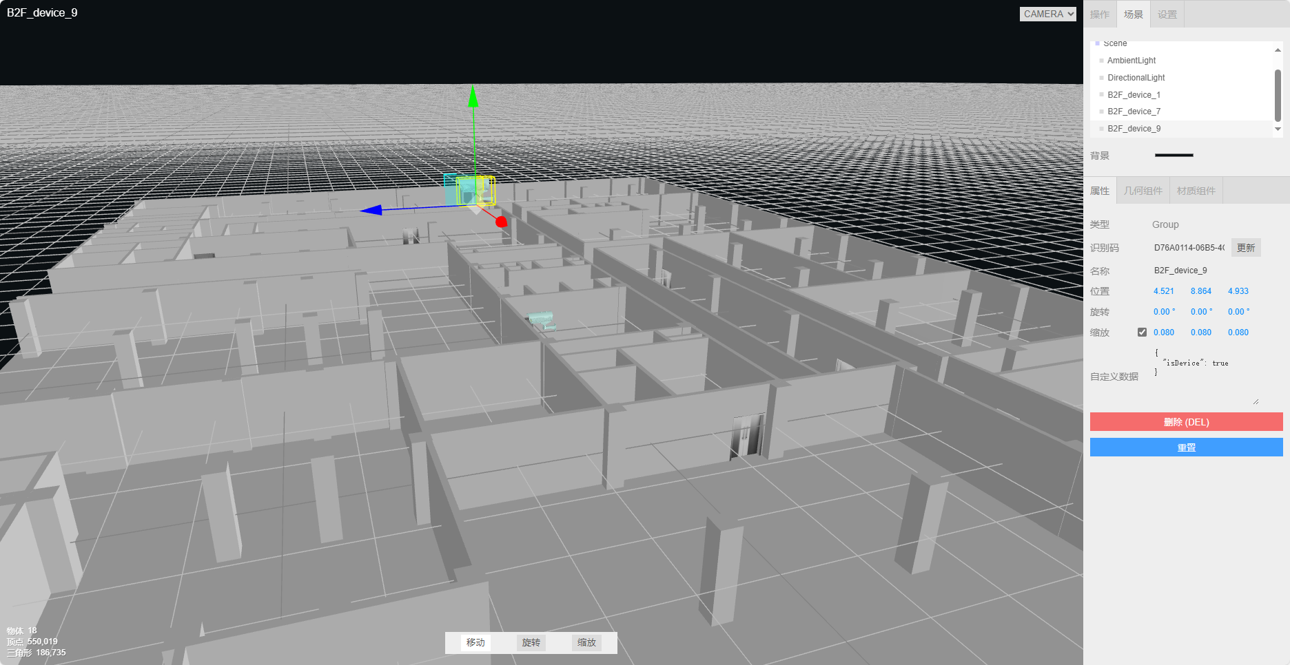Viewport: 1290px width, 665px height.
Task: Click the green Y-axis arrow of the gizmo
Action: pos(473,97)
